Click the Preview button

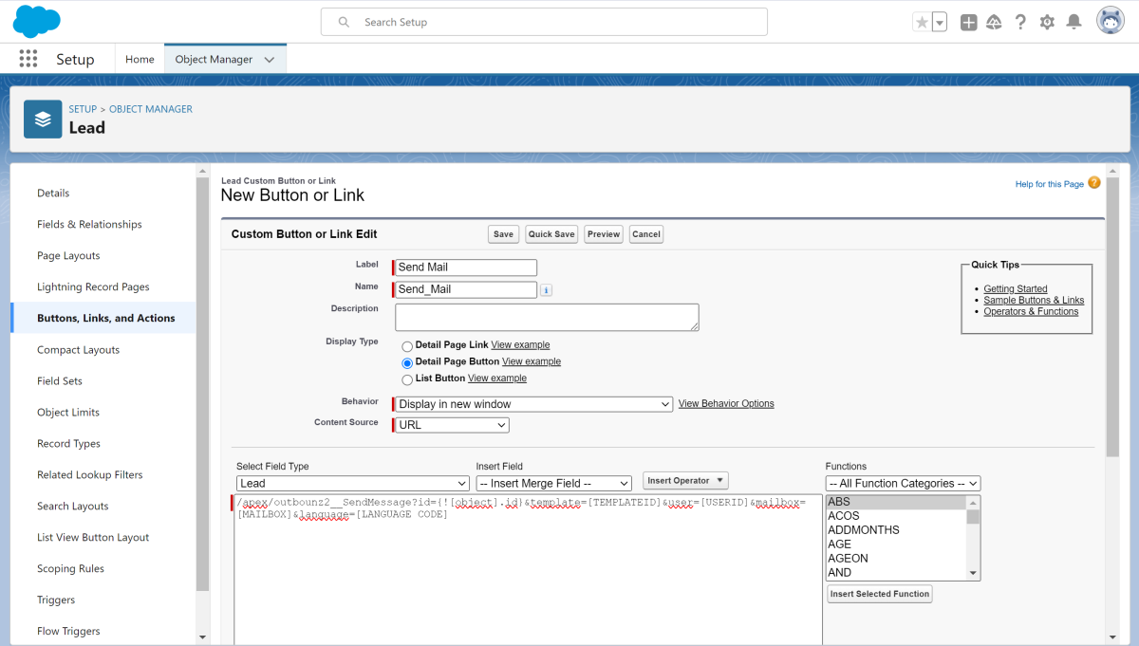[603, 234]
